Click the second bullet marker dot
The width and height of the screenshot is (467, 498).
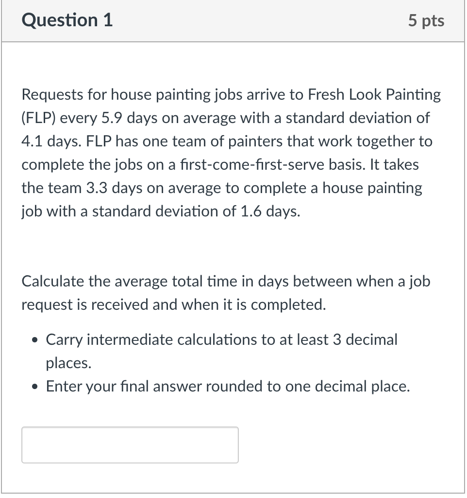tap(34, 386)
